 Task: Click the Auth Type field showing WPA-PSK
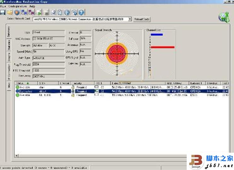49,58
